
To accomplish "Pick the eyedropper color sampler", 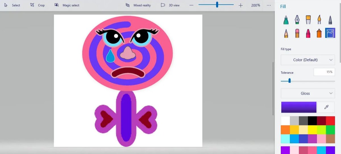I will 326,107.
